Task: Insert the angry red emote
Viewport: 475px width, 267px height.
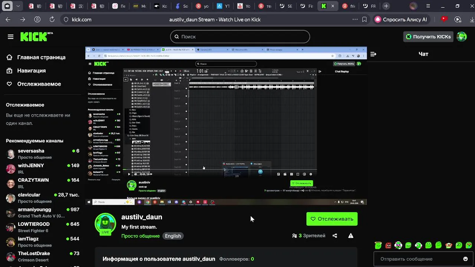Action: click(x=388, y=245)
